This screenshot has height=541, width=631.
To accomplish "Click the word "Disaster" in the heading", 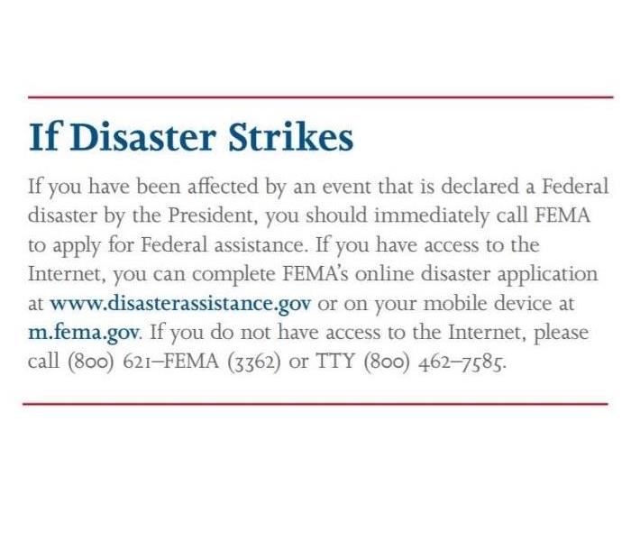I will [x=142, y=137].
